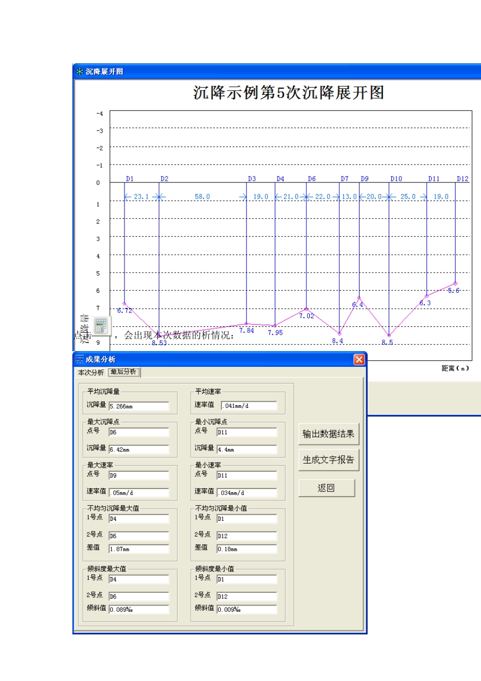Click the D10 point label on chart
Viewport: 481px width, 681px height.
[396, 179]
